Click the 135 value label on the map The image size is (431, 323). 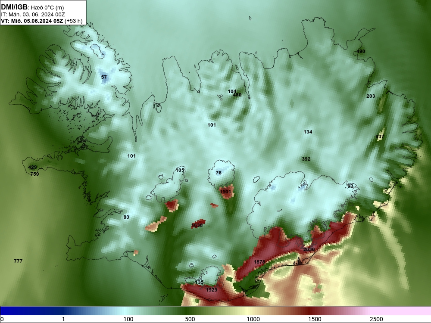click(199, 282)
